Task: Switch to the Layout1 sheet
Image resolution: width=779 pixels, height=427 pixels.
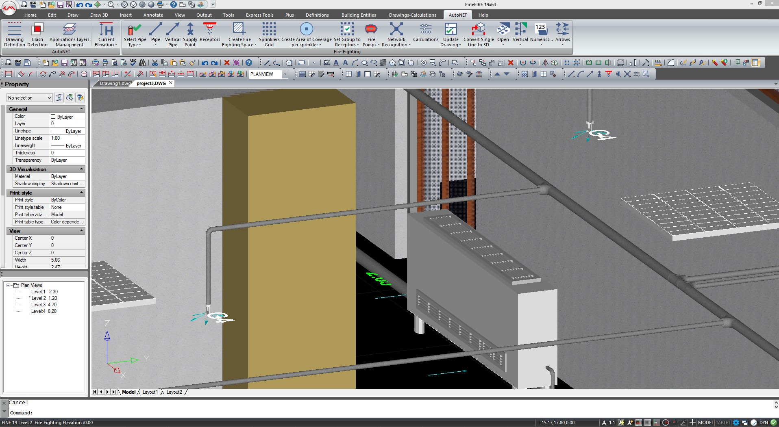Action: (150, 392)
